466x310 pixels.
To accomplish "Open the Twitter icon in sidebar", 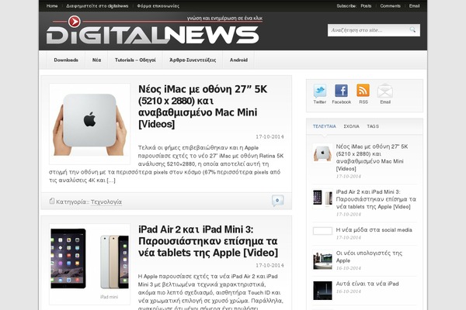I will click(x=319, y=91).
